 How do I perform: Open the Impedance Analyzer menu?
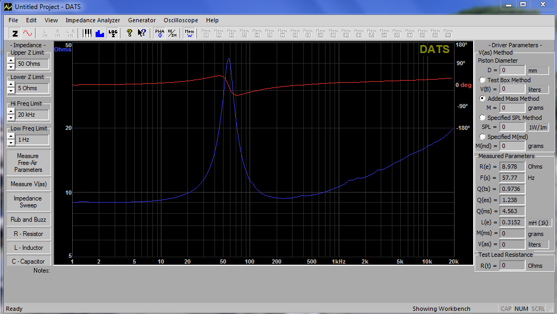93,20
